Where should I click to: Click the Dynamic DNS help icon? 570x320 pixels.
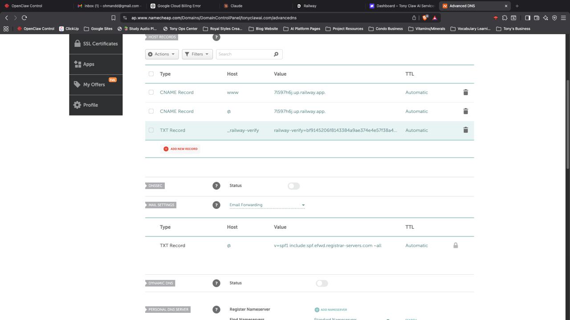[216, 283]
